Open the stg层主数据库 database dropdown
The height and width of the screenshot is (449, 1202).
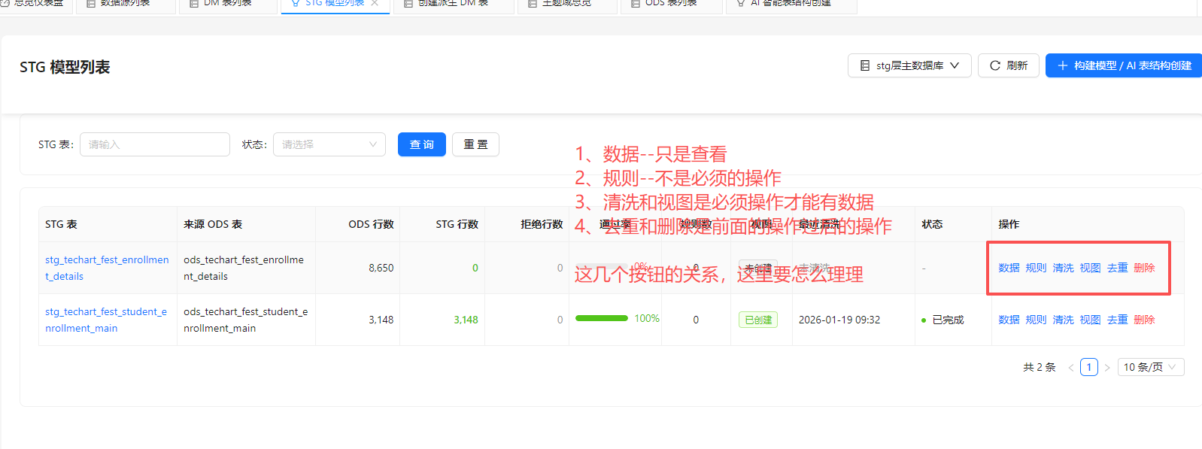coord(909,65)
